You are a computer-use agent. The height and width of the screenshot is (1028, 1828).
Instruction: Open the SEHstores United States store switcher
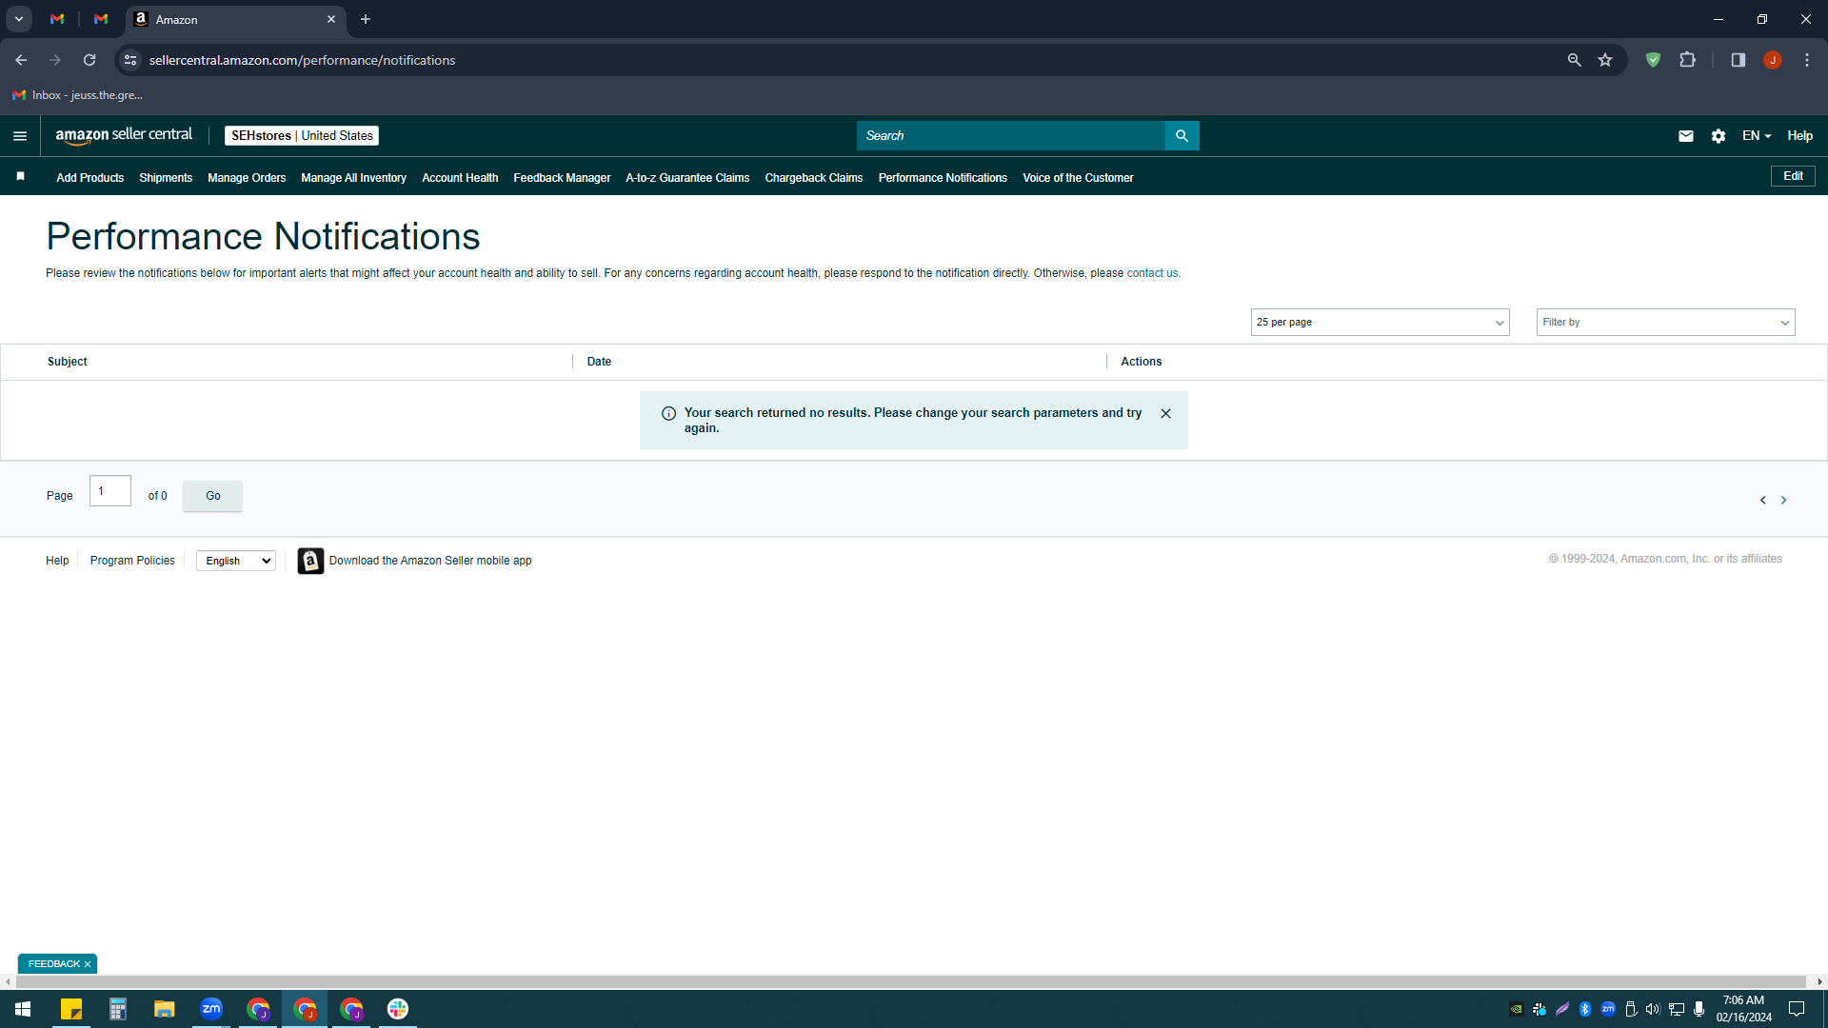click(302, 136)
